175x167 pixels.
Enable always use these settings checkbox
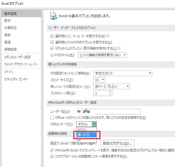pos(52,118)
